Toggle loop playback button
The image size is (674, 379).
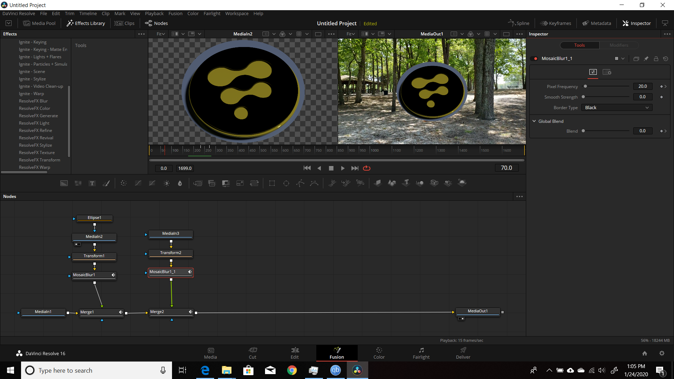click(366, 168)
